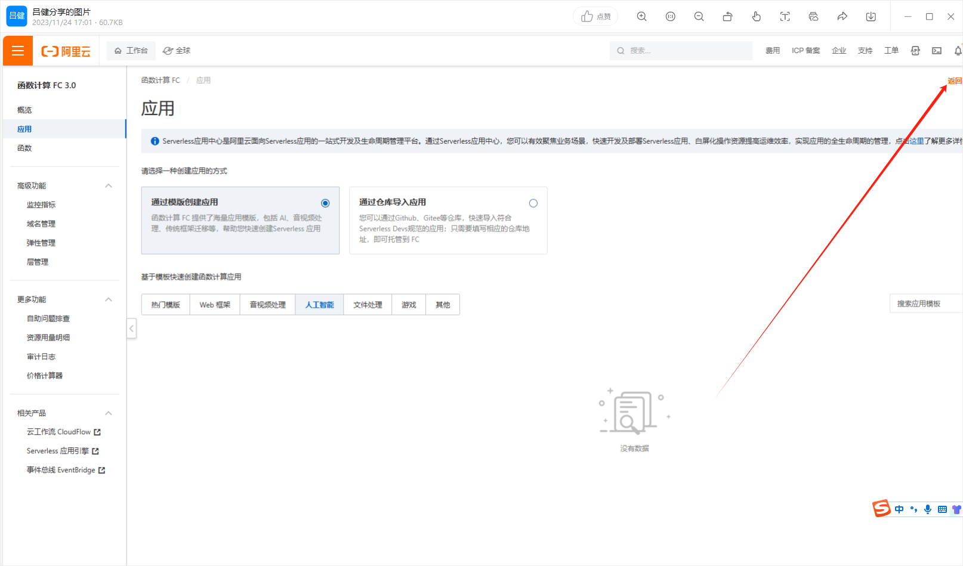Zoom in on the shared image
The width and height of the screenshot is (963, 566).
click(642, 17)
